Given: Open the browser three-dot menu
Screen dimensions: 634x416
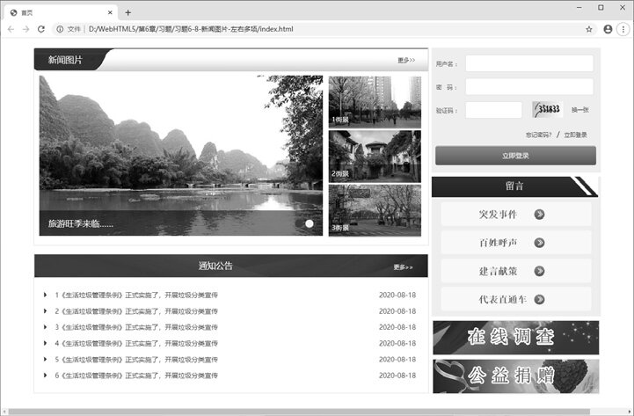Looking at the screenshot, I should (x=623, y=29).
